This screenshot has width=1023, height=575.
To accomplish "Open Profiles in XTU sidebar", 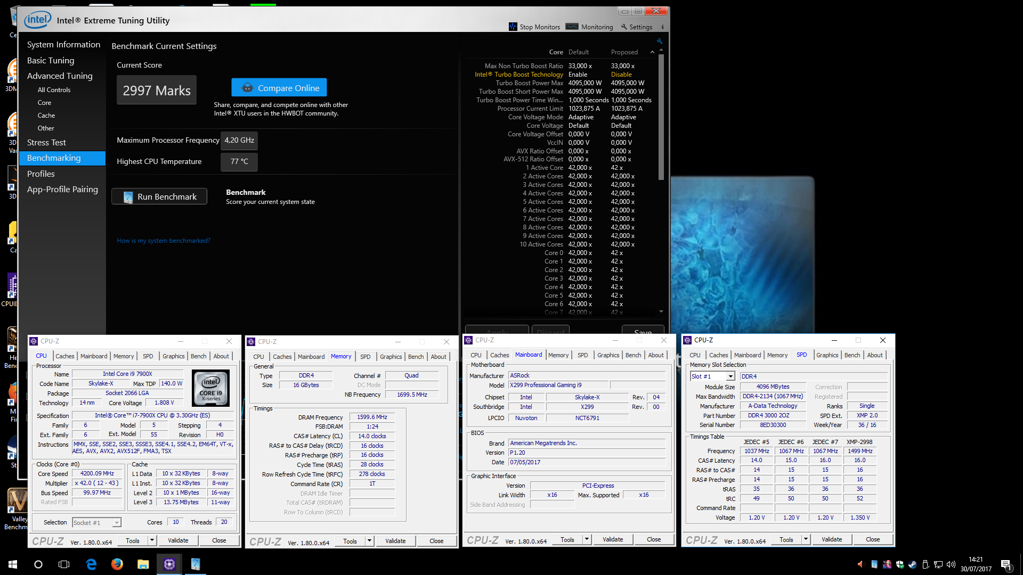I will point(41,174).
